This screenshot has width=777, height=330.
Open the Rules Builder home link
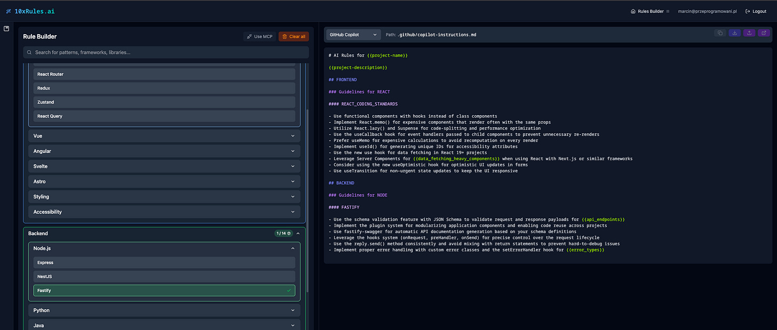pyautogui.click(x=647, y=11)
